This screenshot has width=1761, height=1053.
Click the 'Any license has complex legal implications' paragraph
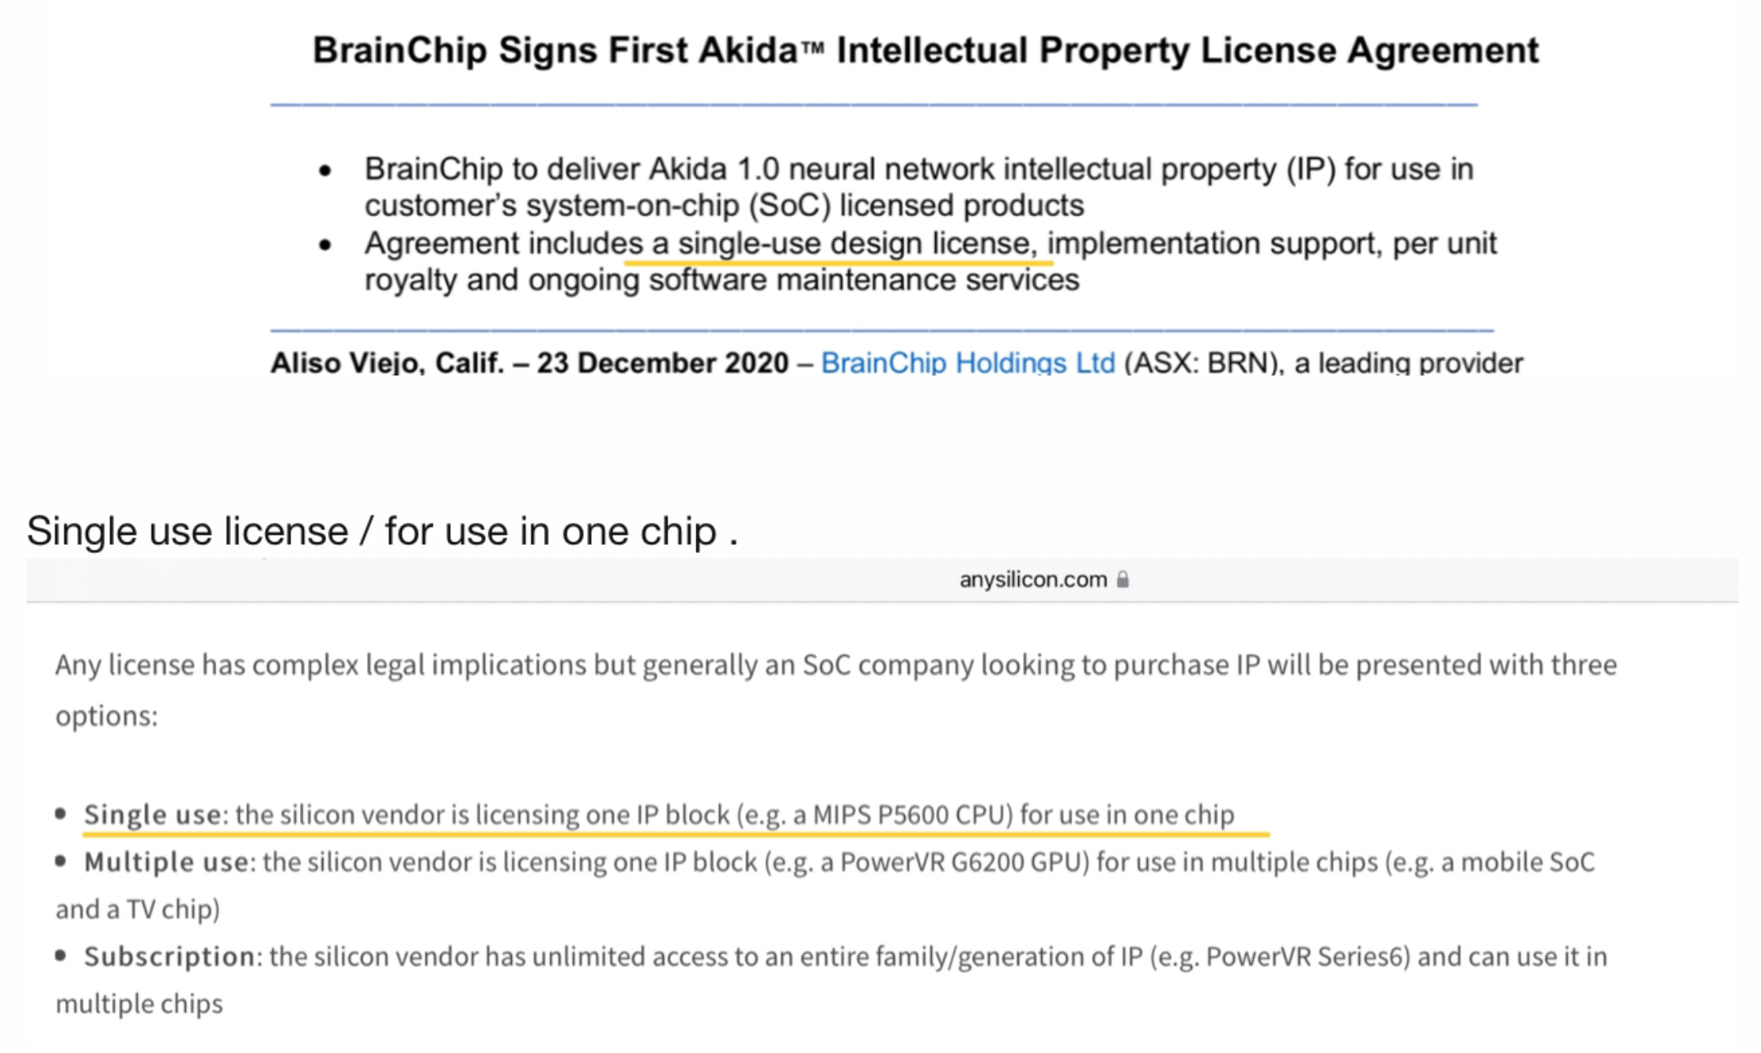pyautogui.click(x=836, y=690)
